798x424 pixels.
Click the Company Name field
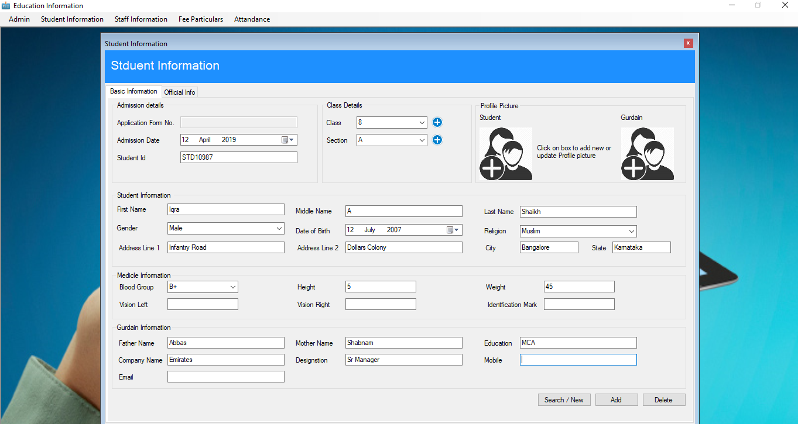point(226,360)
